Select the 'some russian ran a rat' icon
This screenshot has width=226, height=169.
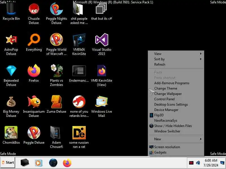79,137
